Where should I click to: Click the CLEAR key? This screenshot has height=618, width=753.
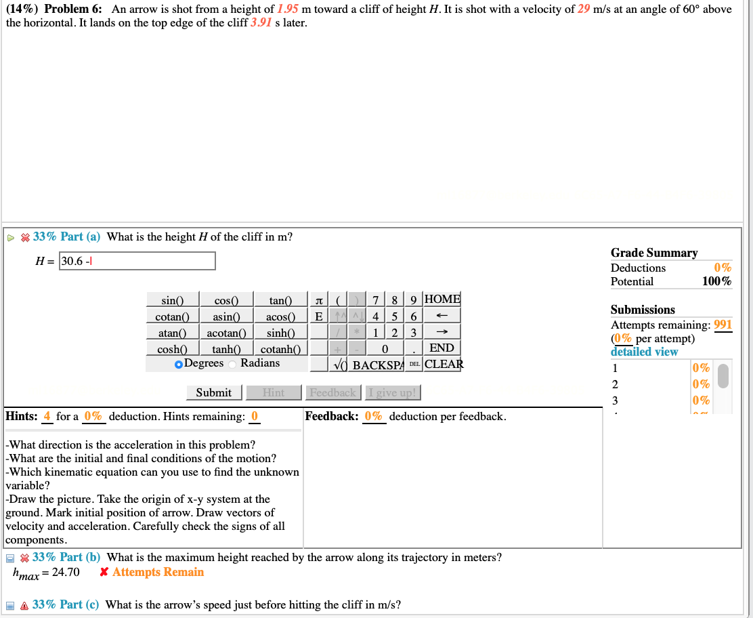(444, 364)
